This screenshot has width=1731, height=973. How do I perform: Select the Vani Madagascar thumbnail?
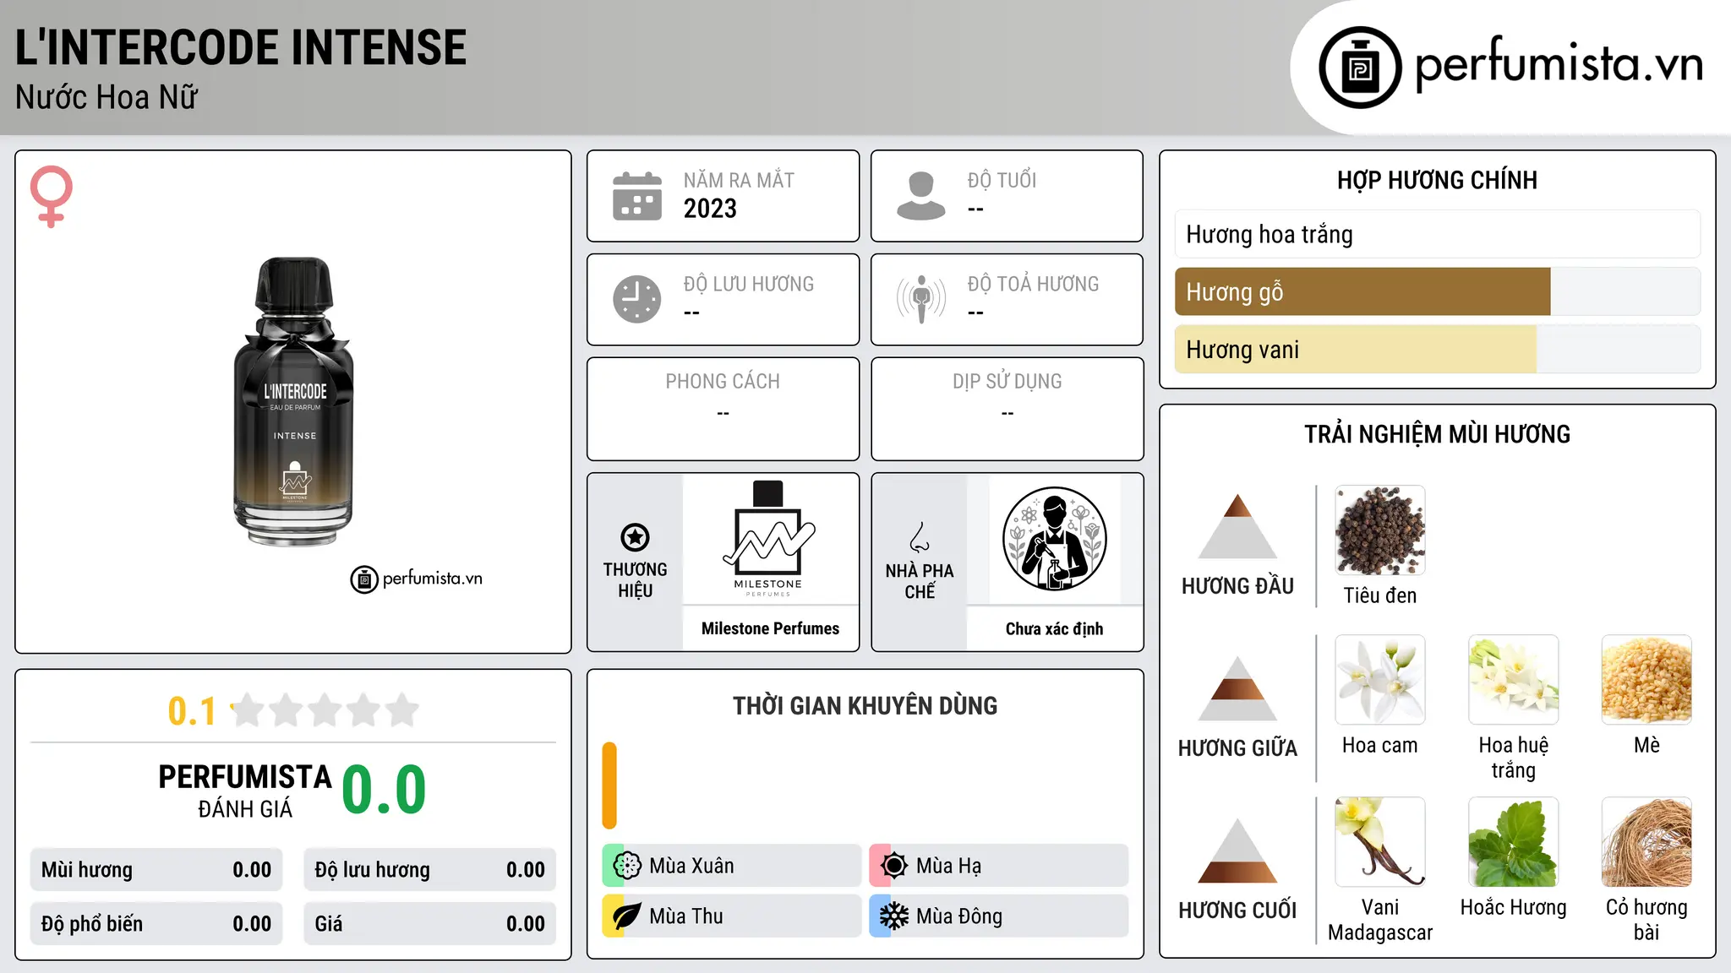click(1380, 842)
